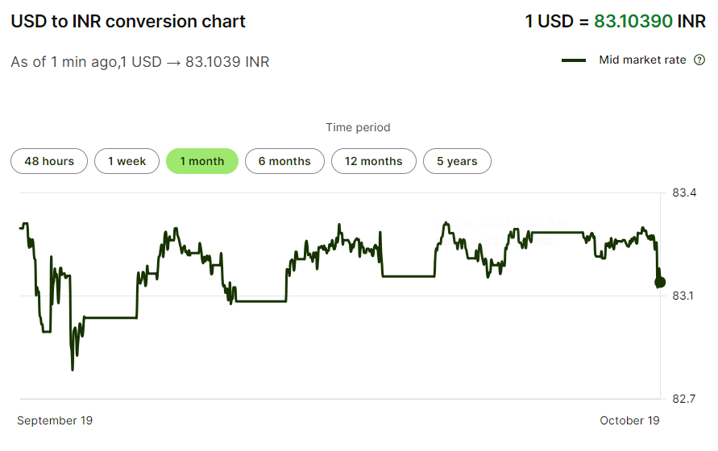Image resolution: width=718 pixels, height=451 pixels.
Task: Click the dark green legend line swatch
Action: pyautogui.click(x=574, y=60)
